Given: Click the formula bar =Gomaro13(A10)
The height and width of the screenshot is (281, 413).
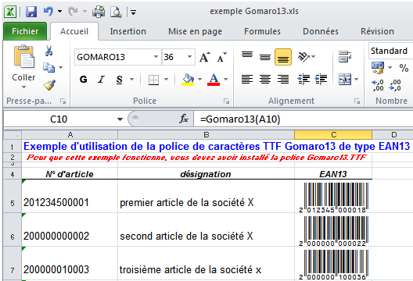Looking at the screenshot, I should coord(303,119).
